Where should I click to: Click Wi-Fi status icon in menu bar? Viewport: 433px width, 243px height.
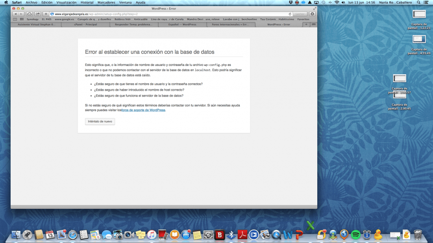[337, 2]
